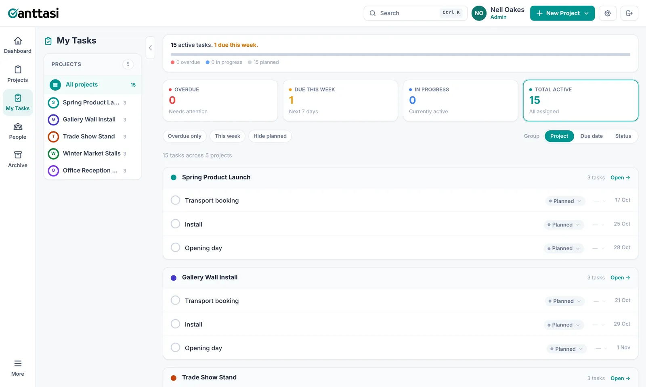
Task: Click the In Progress summary card
Action: tap(460, 100)
